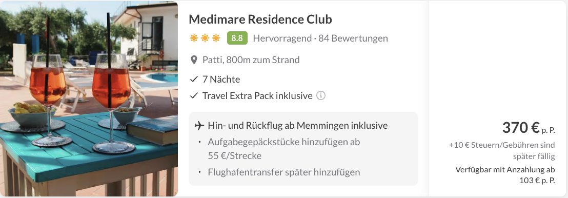Open the Travel Extra Pack info icon

321,96
